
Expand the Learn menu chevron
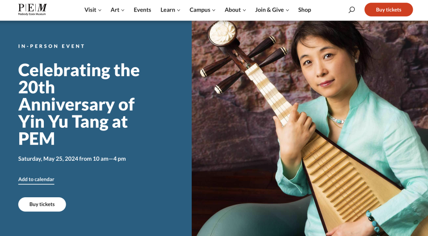pos(179,10)
